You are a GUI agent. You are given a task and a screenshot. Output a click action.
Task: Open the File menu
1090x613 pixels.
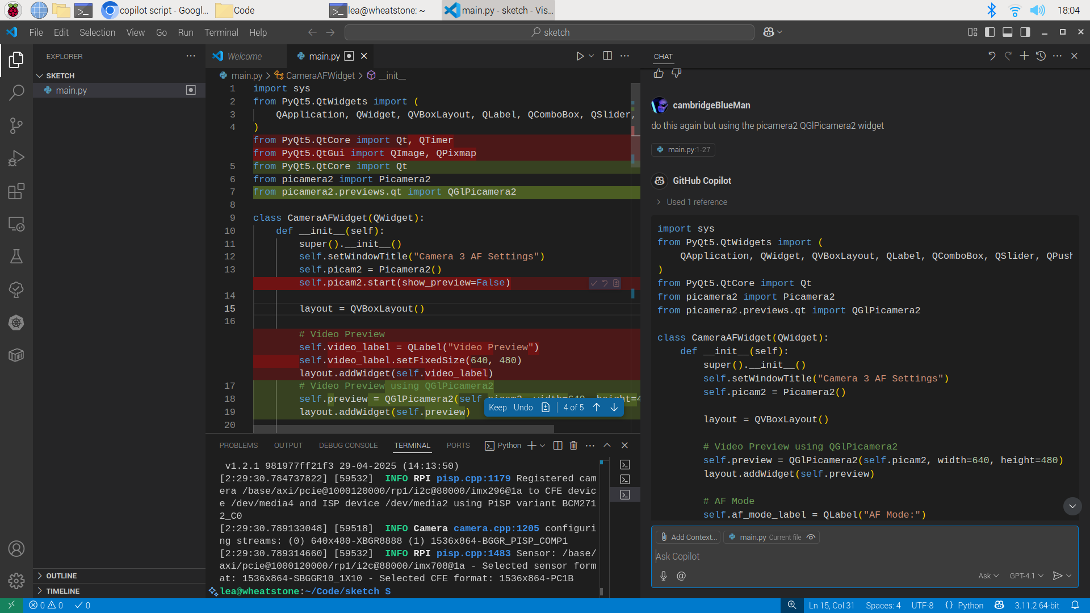tap(36, 32)
